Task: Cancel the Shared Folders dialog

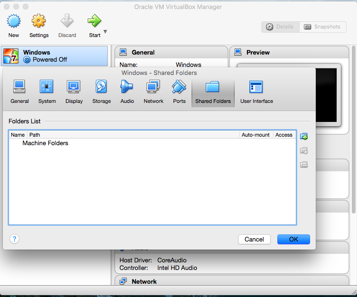Action: [x=254, y=240]
